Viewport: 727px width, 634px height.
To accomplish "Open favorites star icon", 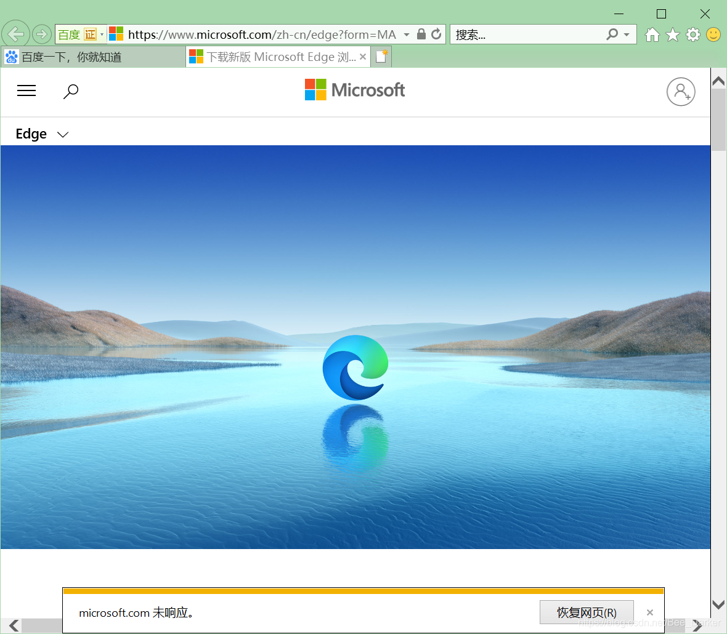I will coord(673,34).
